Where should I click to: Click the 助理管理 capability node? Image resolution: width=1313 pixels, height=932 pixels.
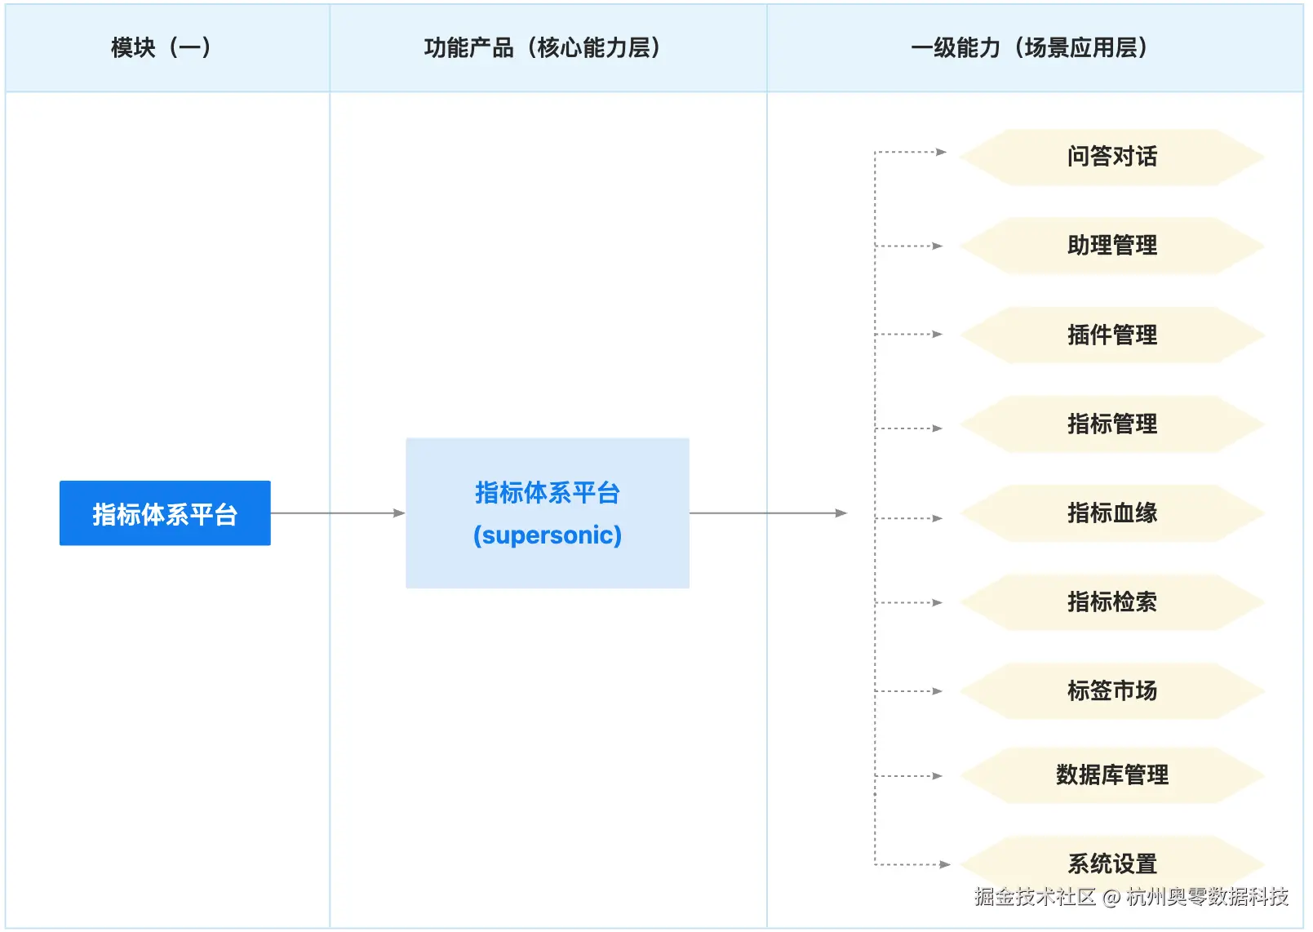click(1113, 246)
